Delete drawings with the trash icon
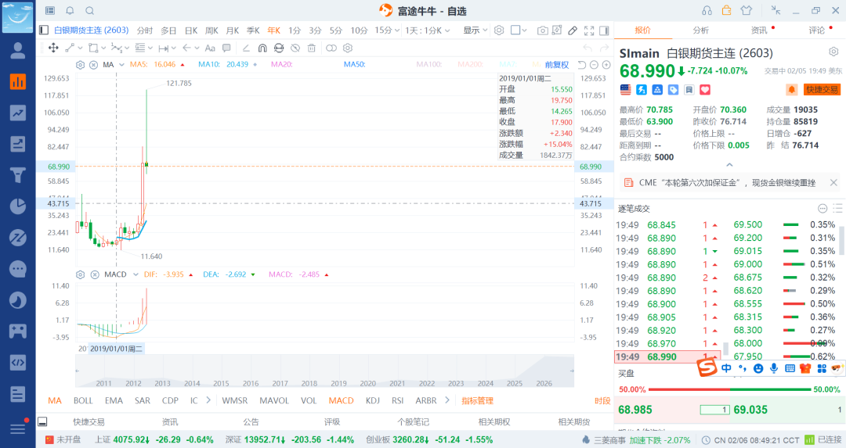 [311, 48]
